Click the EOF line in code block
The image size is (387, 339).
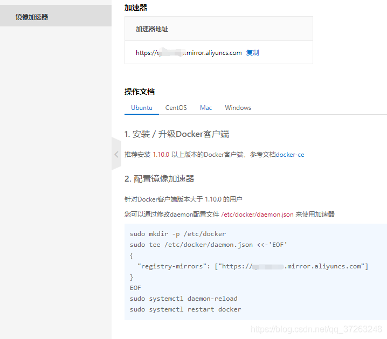point(135,288)
